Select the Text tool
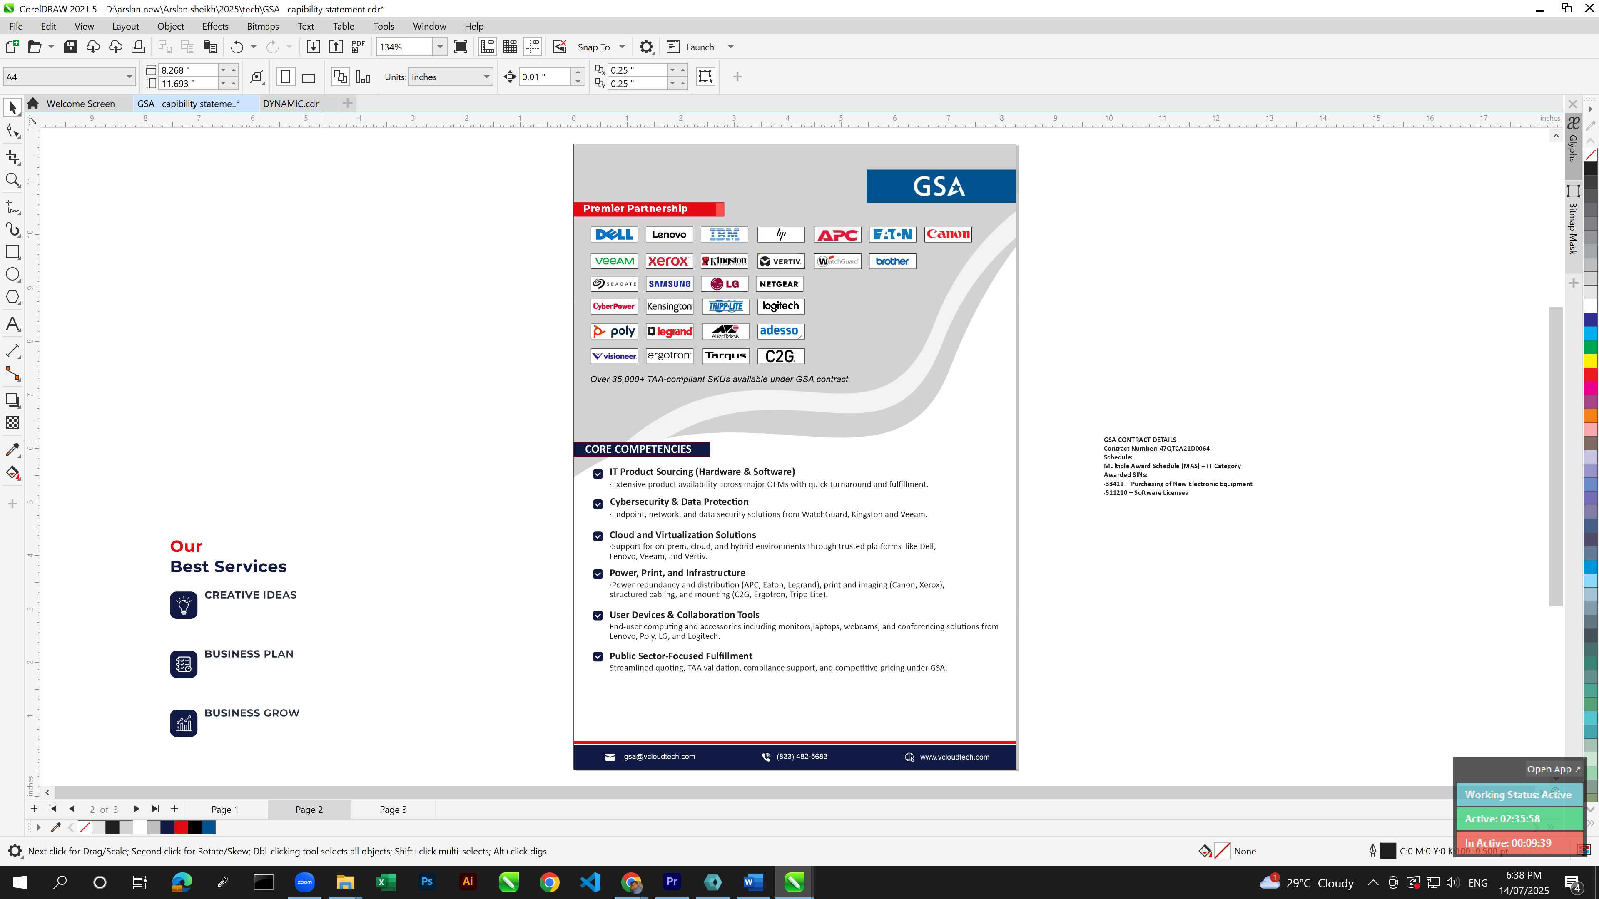This screenshot has width=1599, height=899. 12,324
